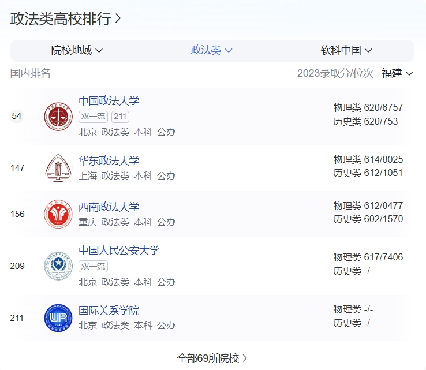Click score 物理类 620/6757
This screenshot has height=370, width=426.
(368, 107)
